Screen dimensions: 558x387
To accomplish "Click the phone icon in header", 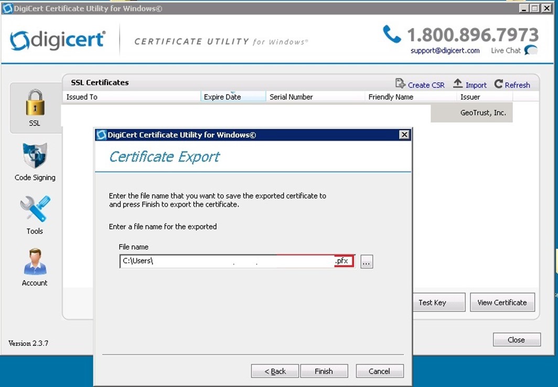I will pos(392,34).
